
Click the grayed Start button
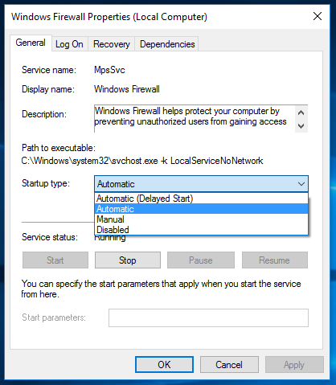pyautogui.click(x=55, y=260)
